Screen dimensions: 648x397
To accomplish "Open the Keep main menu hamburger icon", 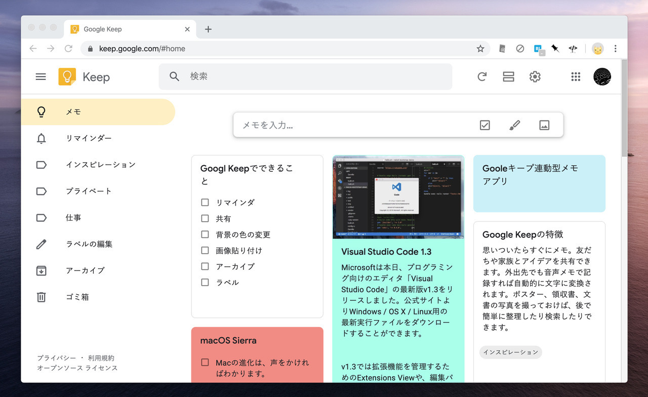I will [41, 76].
